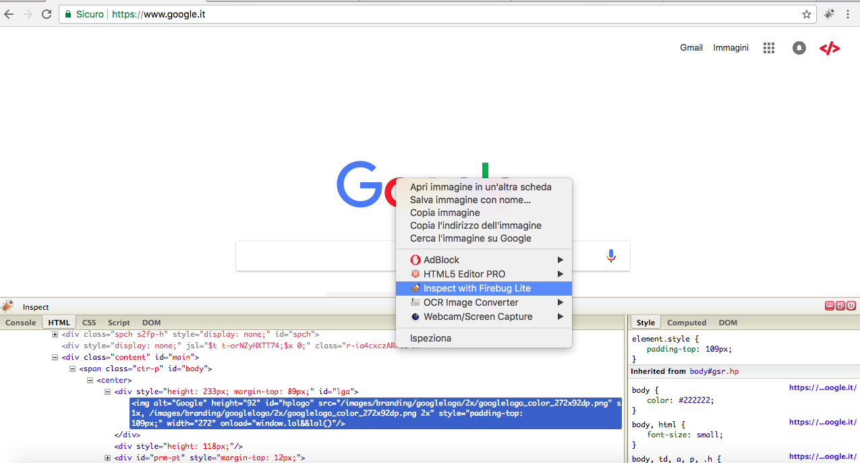
Task: Open the Google apps grid icon
Action: coord(768,48)
